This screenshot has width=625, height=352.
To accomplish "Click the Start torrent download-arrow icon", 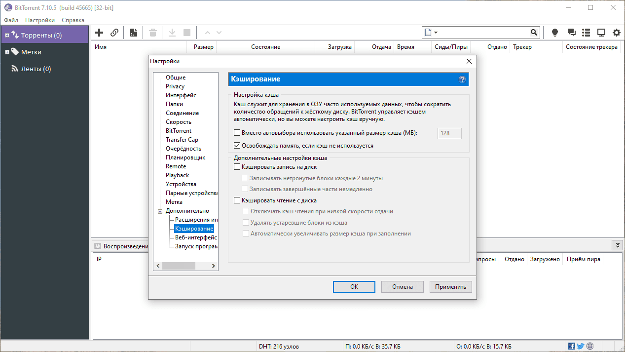I will tap(172, 33).
